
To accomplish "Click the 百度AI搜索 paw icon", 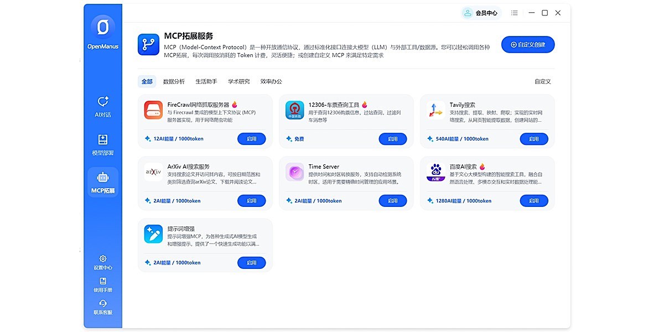I will tap(435, 172).
